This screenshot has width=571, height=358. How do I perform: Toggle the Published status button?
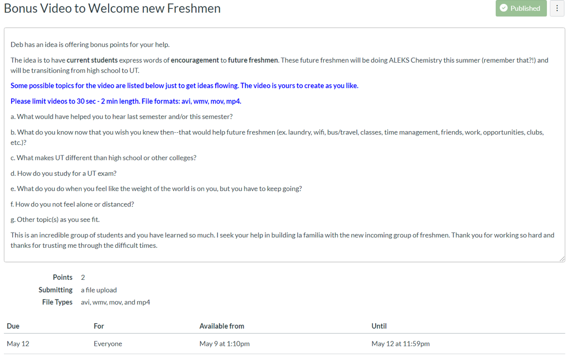tap(521, 8)
